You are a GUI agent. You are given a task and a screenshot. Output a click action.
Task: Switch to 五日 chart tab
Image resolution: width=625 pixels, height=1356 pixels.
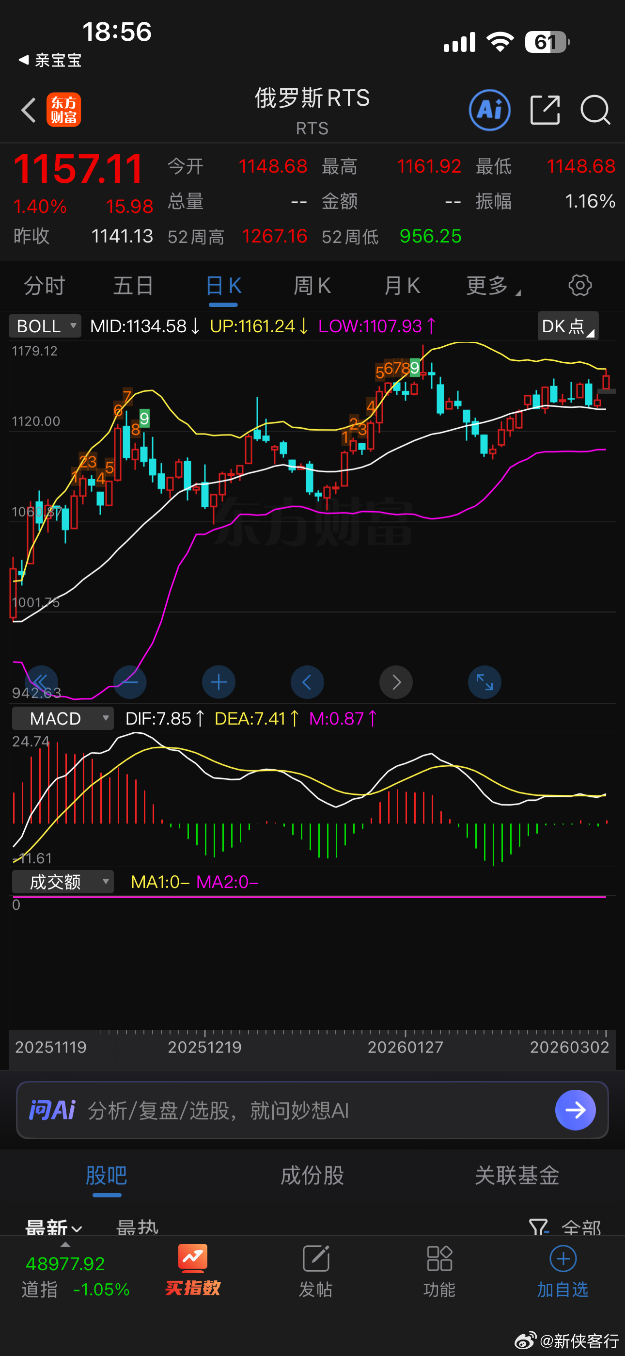click(x=133, y=285)
